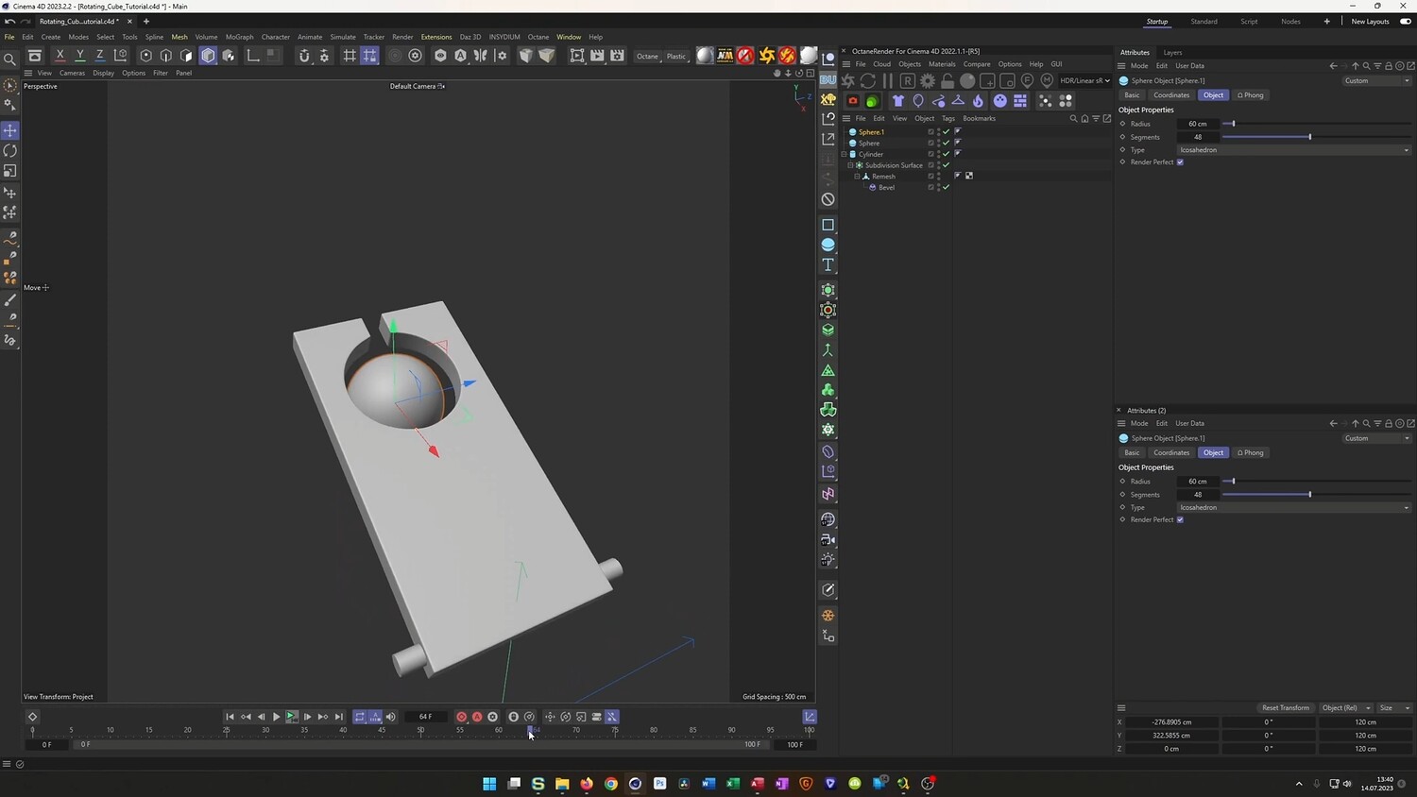
Task: Open the Custom preset dropdown in upper Attributes
Action: 1377,81
